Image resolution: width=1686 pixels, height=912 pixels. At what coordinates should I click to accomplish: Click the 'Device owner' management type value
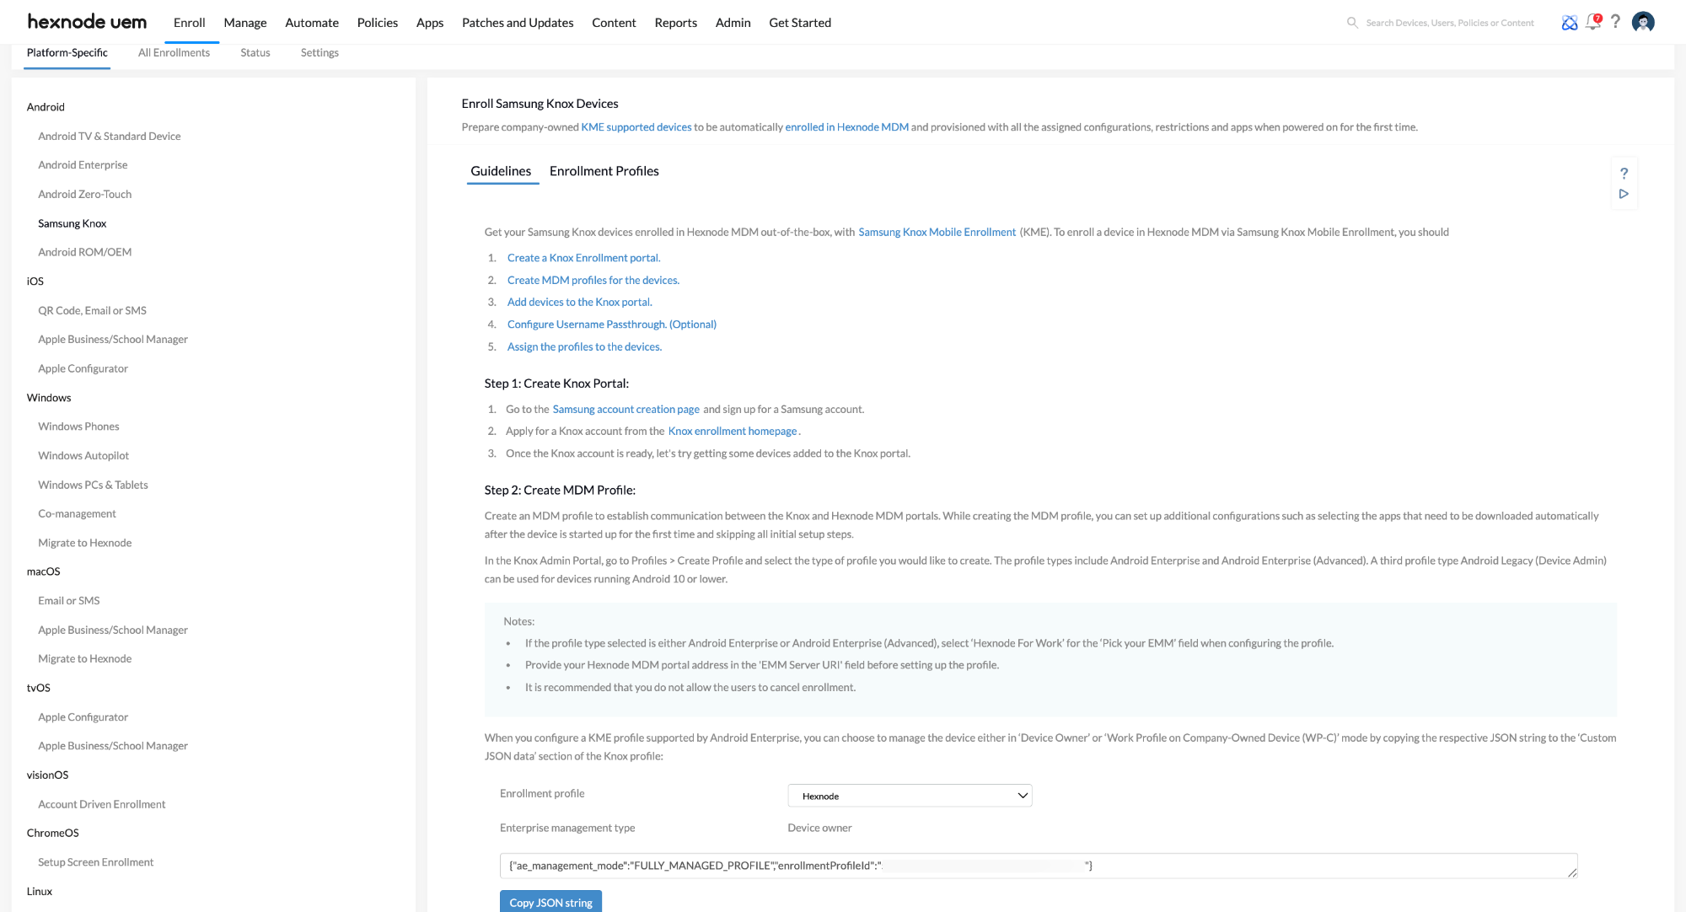(x=820, y=828)
